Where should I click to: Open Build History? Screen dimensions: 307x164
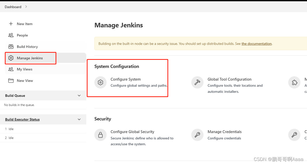27,47
